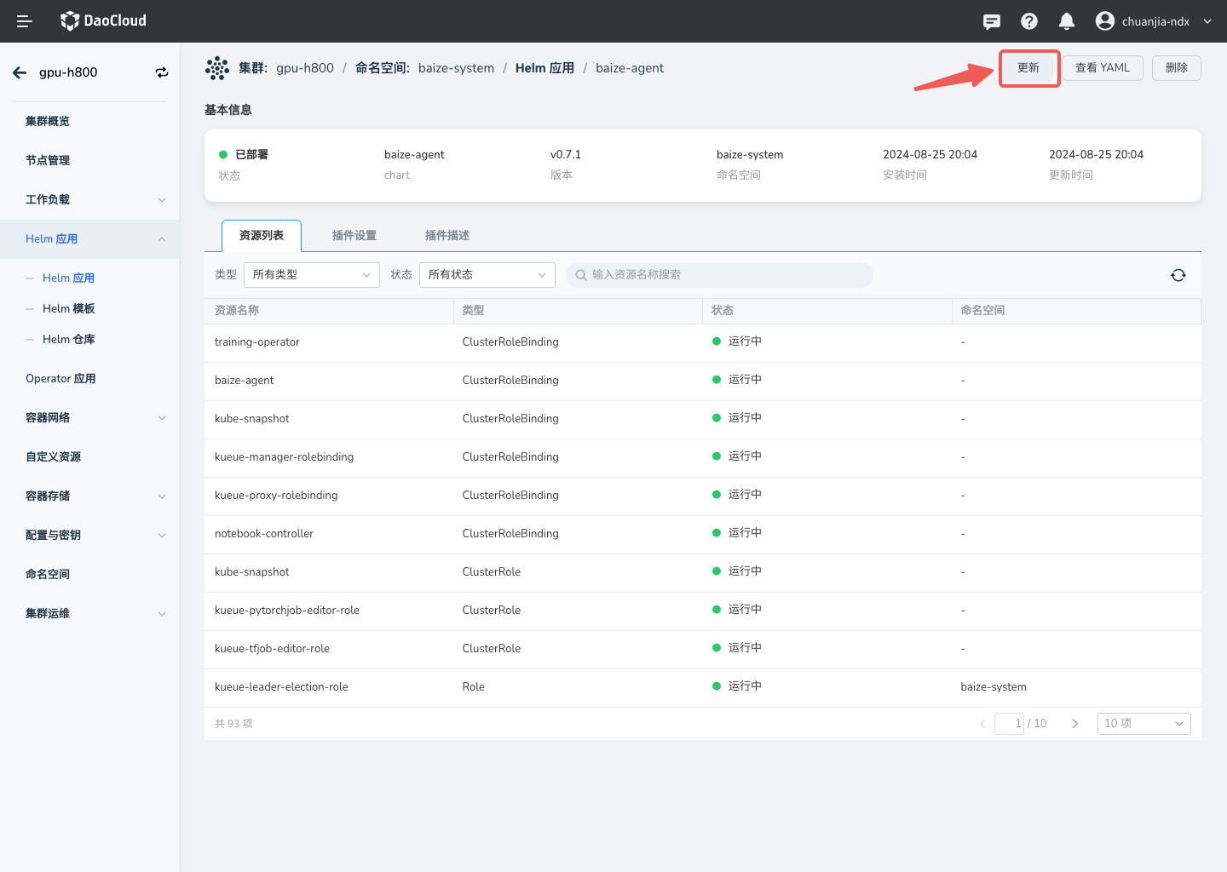Click the back arrow beside gpu-h800
The height and width of the screenshot is (872, 1227).
point(20,72)
